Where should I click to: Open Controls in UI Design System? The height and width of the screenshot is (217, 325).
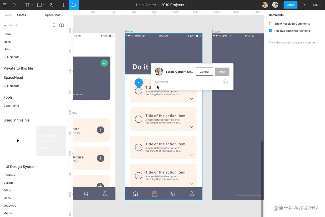(x=9, y=175)
